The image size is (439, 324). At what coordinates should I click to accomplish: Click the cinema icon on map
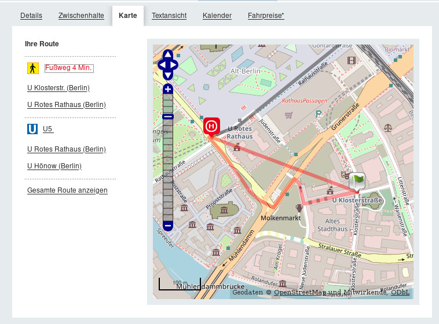click(352, 60)
